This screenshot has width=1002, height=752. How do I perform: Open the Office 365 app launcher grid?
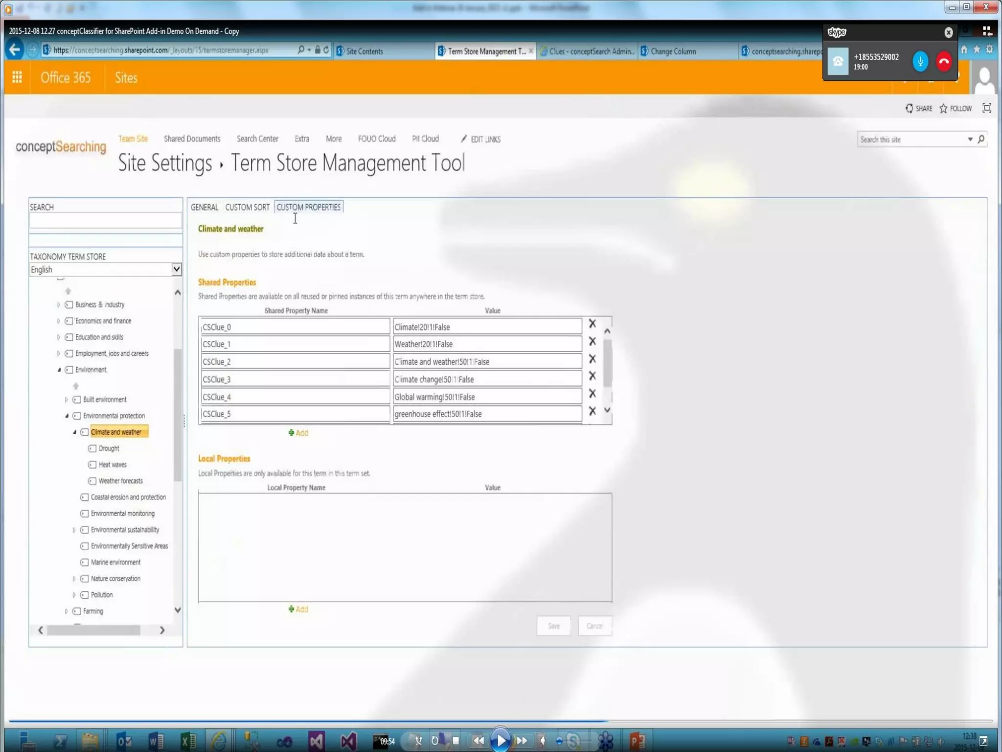tap(17, 77)
